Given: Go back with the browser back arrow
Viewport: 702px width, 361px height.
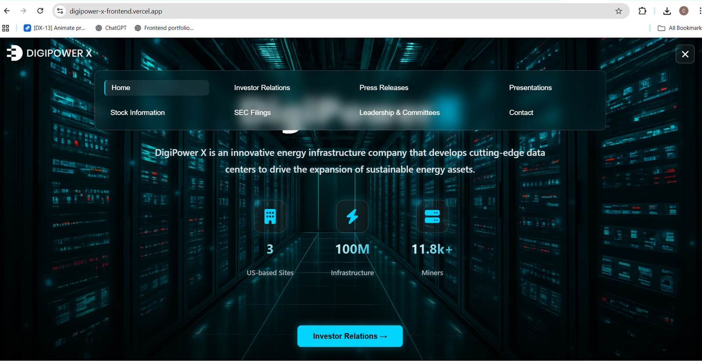Looking at the screenshot, I should coord(7,11).
